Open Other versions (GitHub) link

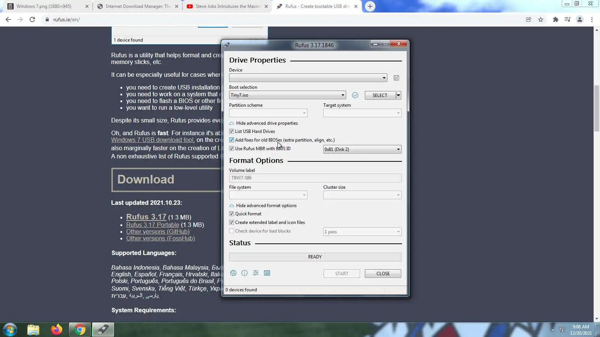click(x=158, y=231)
